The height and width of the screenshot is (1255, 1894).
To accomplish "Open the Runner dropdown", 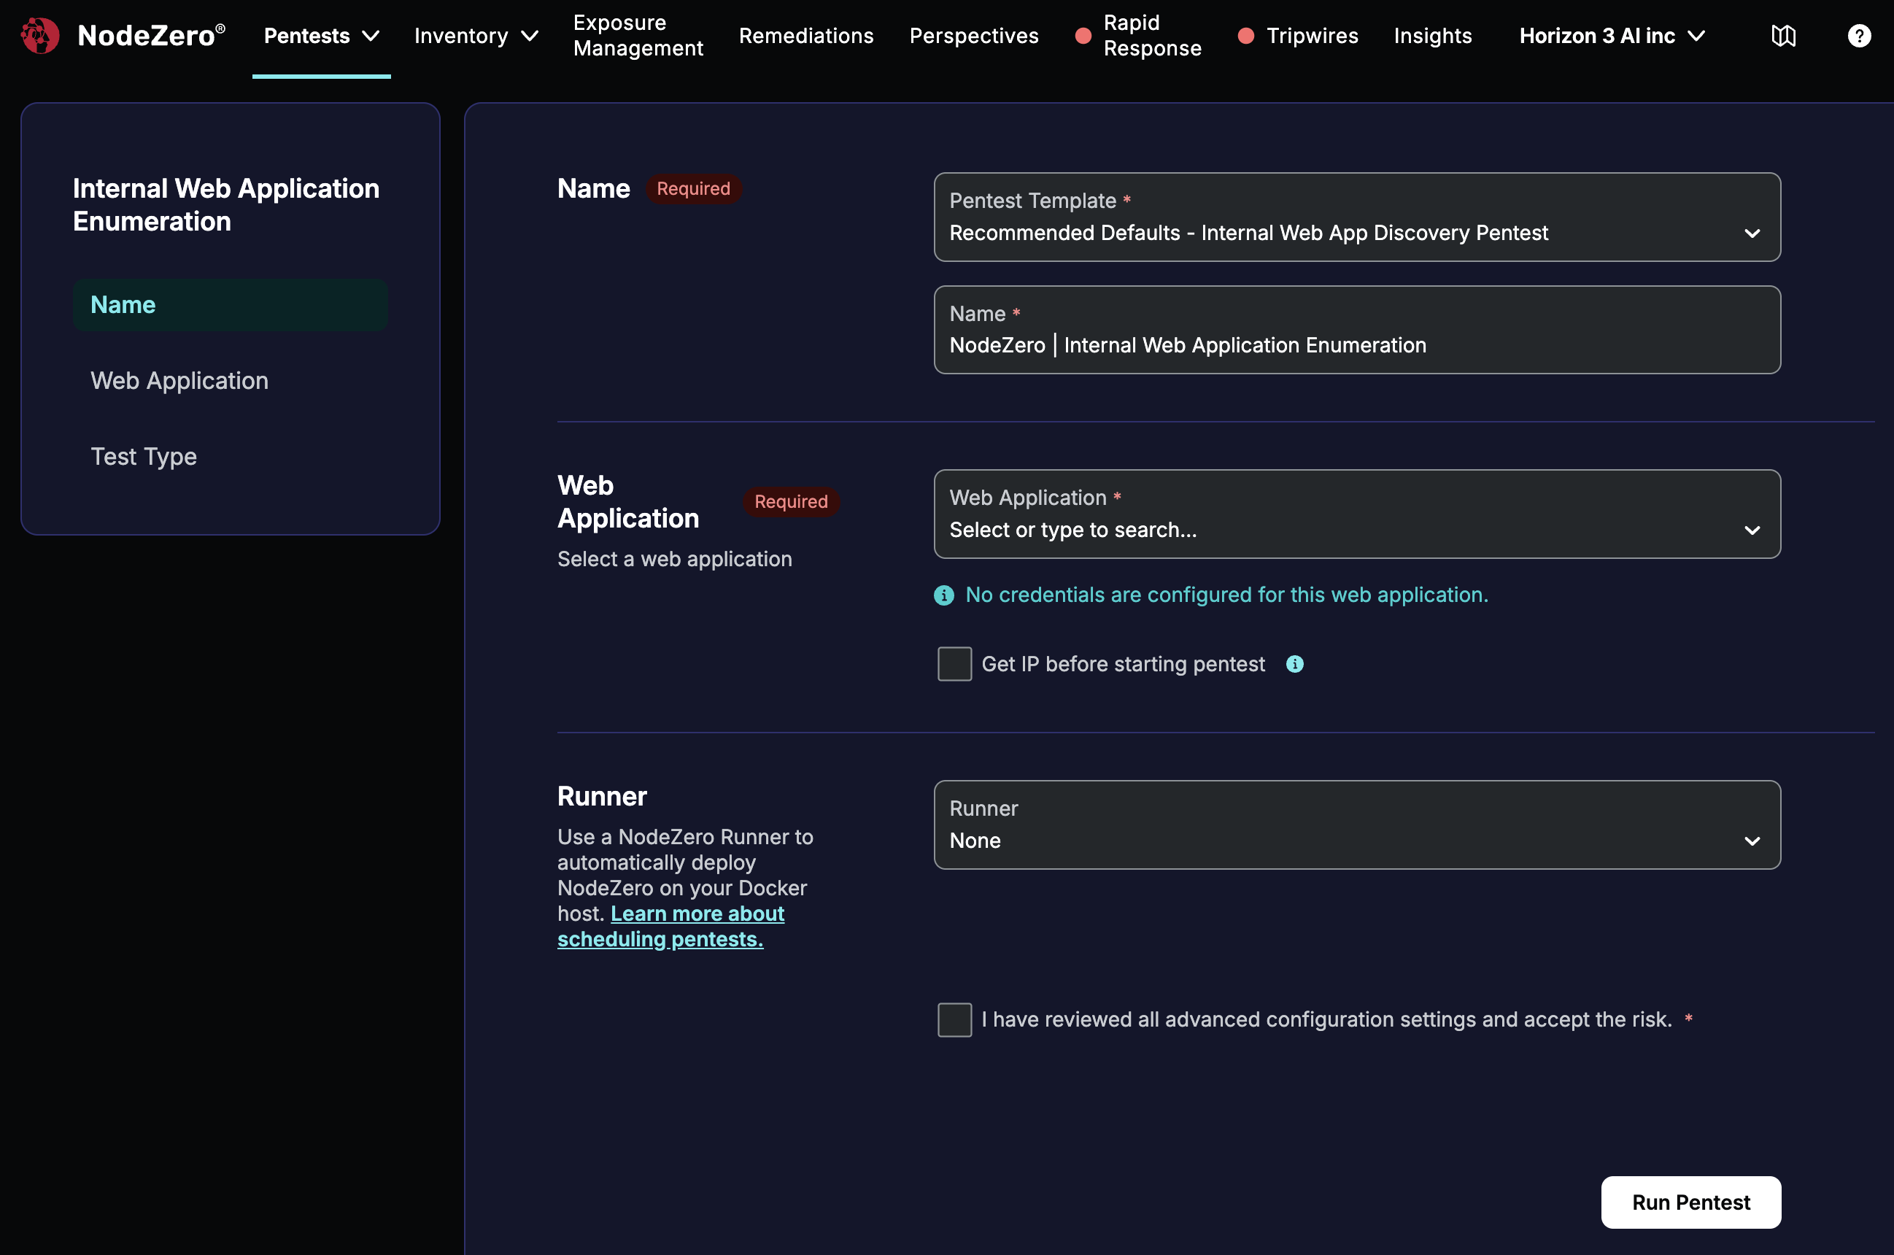I will point(1356,825).
